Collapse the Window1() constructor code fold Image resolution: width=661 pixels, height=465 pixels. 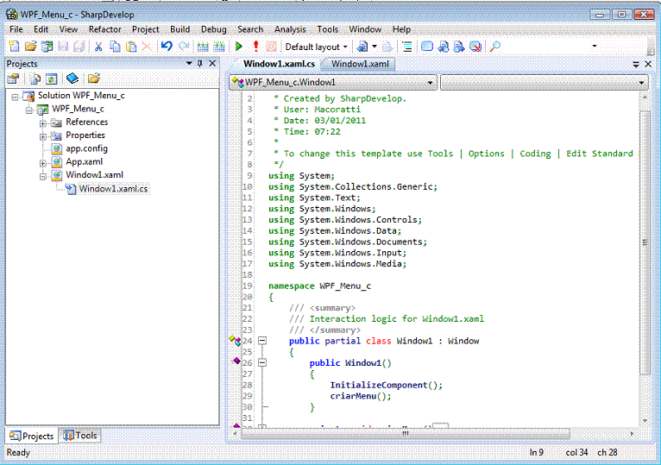pyautogui.click(x=262, y=362)
